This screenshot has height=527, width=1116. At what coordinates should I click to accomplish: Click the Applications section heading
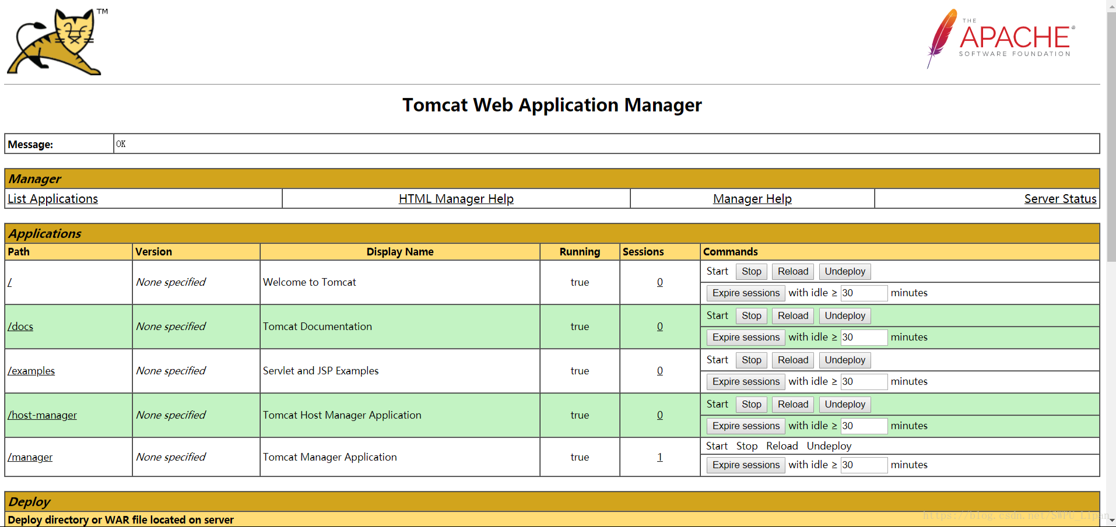[x=45, y=234]
